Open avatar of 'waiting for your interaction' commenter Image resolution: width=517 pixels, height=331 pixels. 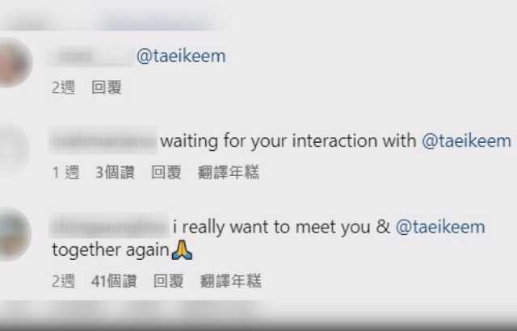pos(13,149)
